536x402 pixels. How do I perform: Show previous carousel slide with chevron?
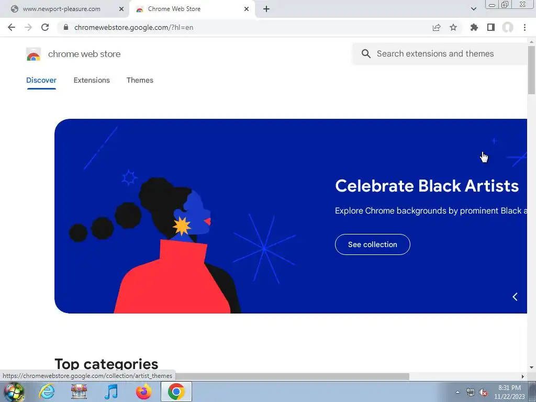[x=515, y=297]
